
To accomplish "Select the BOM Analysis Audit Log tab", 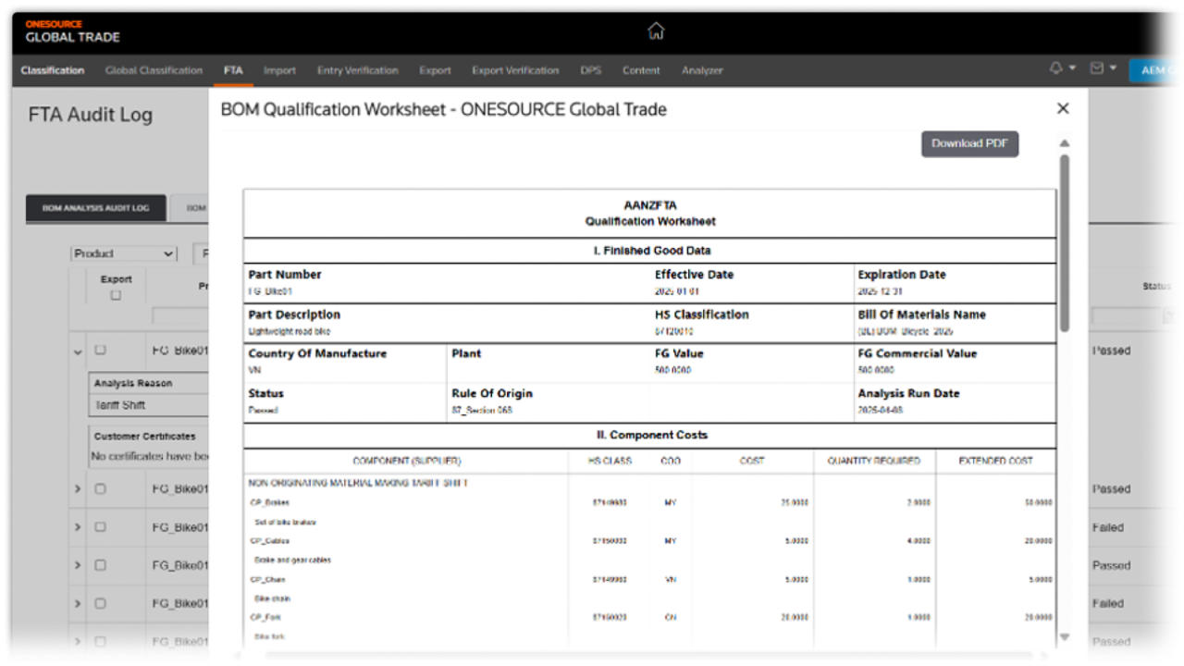I will (95, 208).
